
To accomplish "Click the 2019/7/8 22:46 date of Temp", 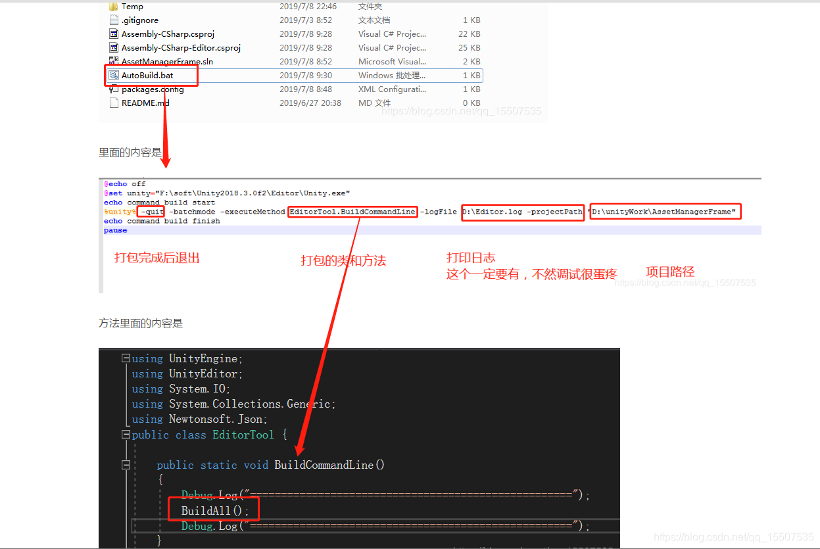I will pos(308,7).
